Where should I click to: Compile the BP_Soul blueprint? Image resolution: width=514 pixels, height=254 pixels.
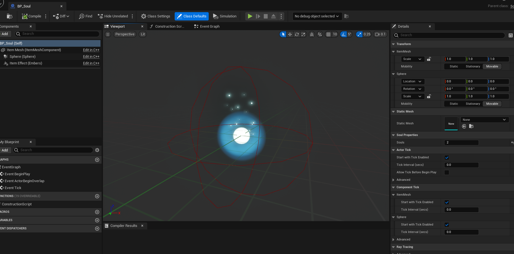tap(31, 16)
